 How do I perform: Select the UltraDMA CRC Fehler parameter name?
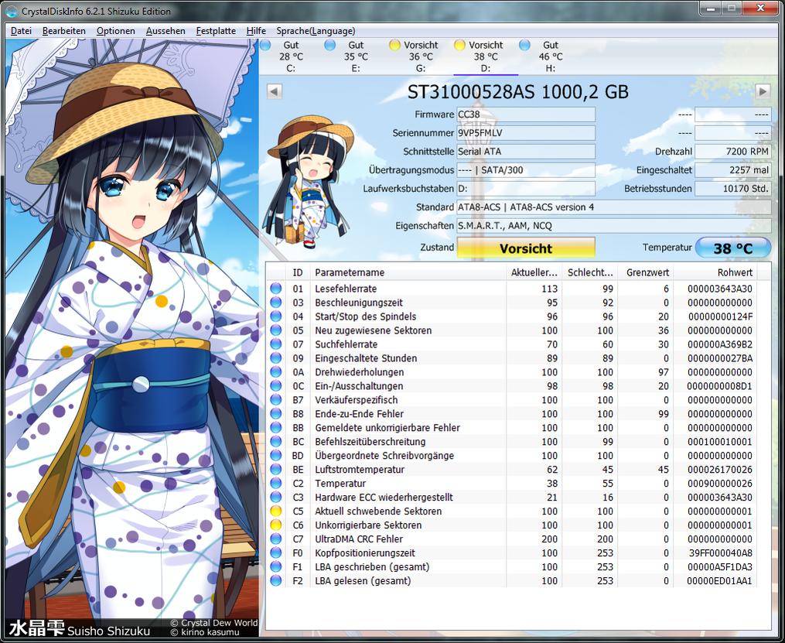click(x=358, y=539)
